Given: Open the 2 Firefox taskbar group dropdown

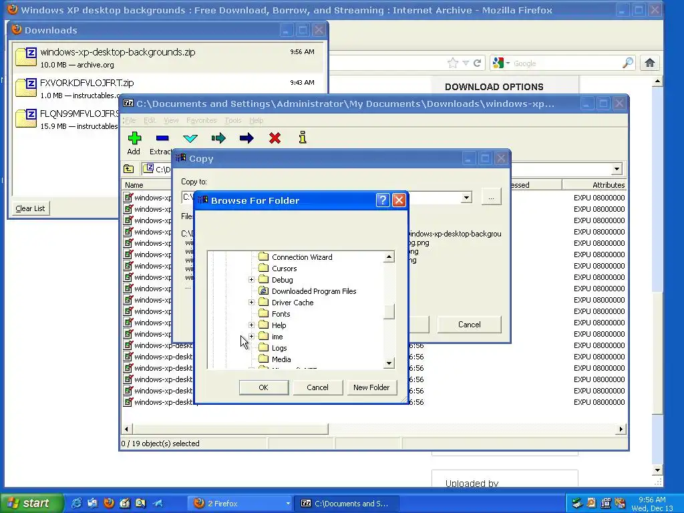Looking at the screenshot, I should tap(288, 504).
